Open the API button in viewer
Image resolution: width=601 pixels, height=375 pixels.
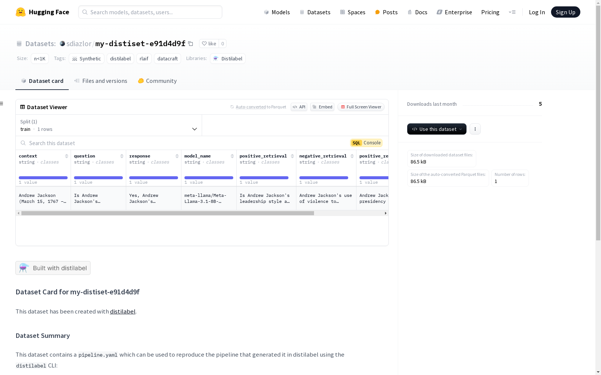[299, 107]
